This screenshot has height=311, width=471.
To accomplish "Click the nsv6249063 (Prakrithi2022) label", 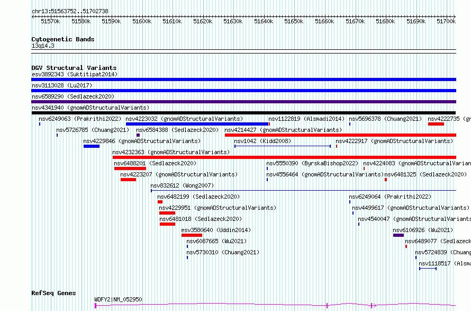I will 80,119.
